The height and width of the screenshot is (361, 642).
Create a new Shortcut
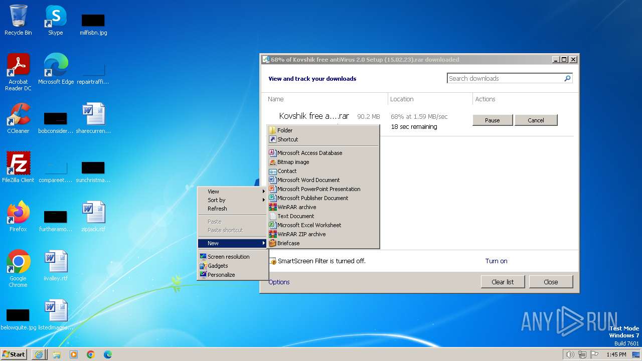324,139
